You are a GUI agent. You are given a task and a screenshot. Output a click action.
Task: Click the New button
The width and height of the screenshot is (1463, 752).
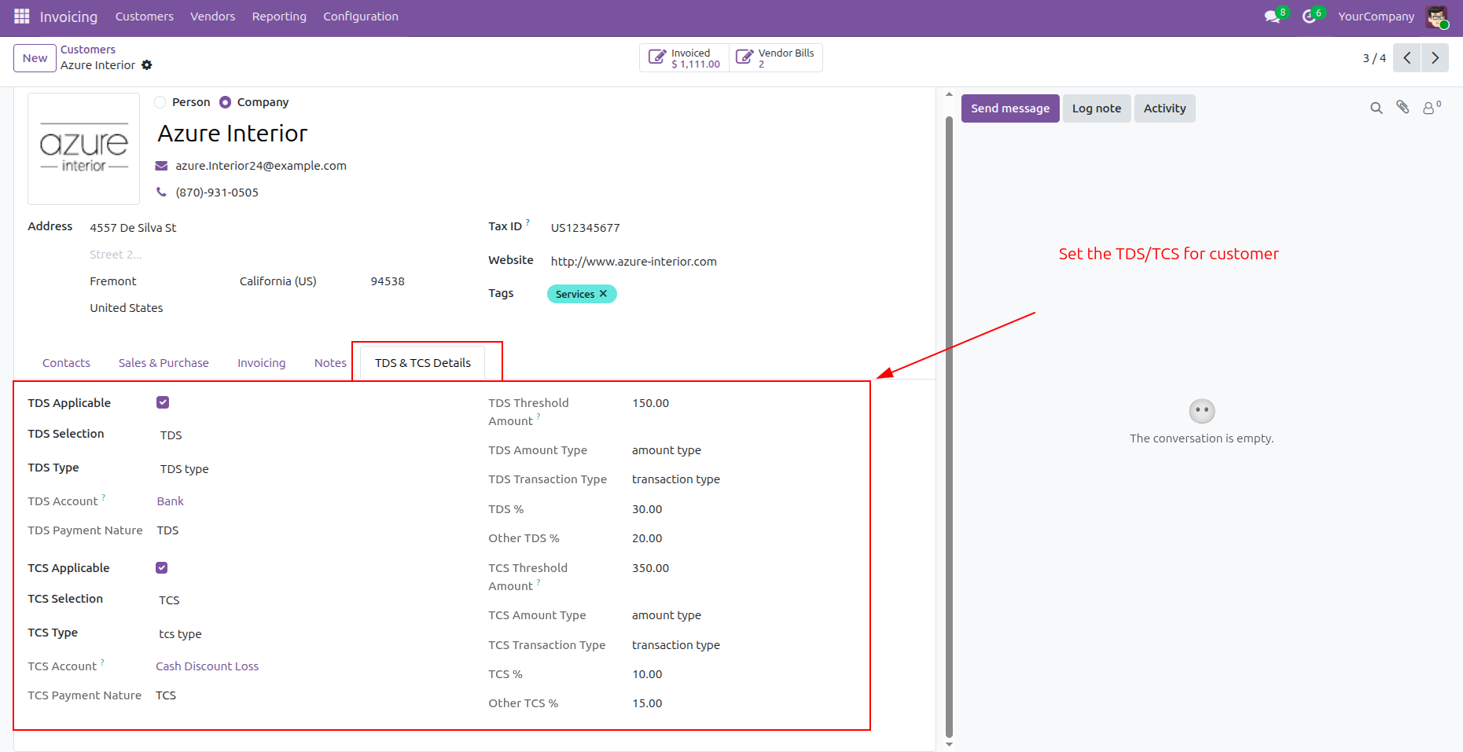[x=35, y=58]
